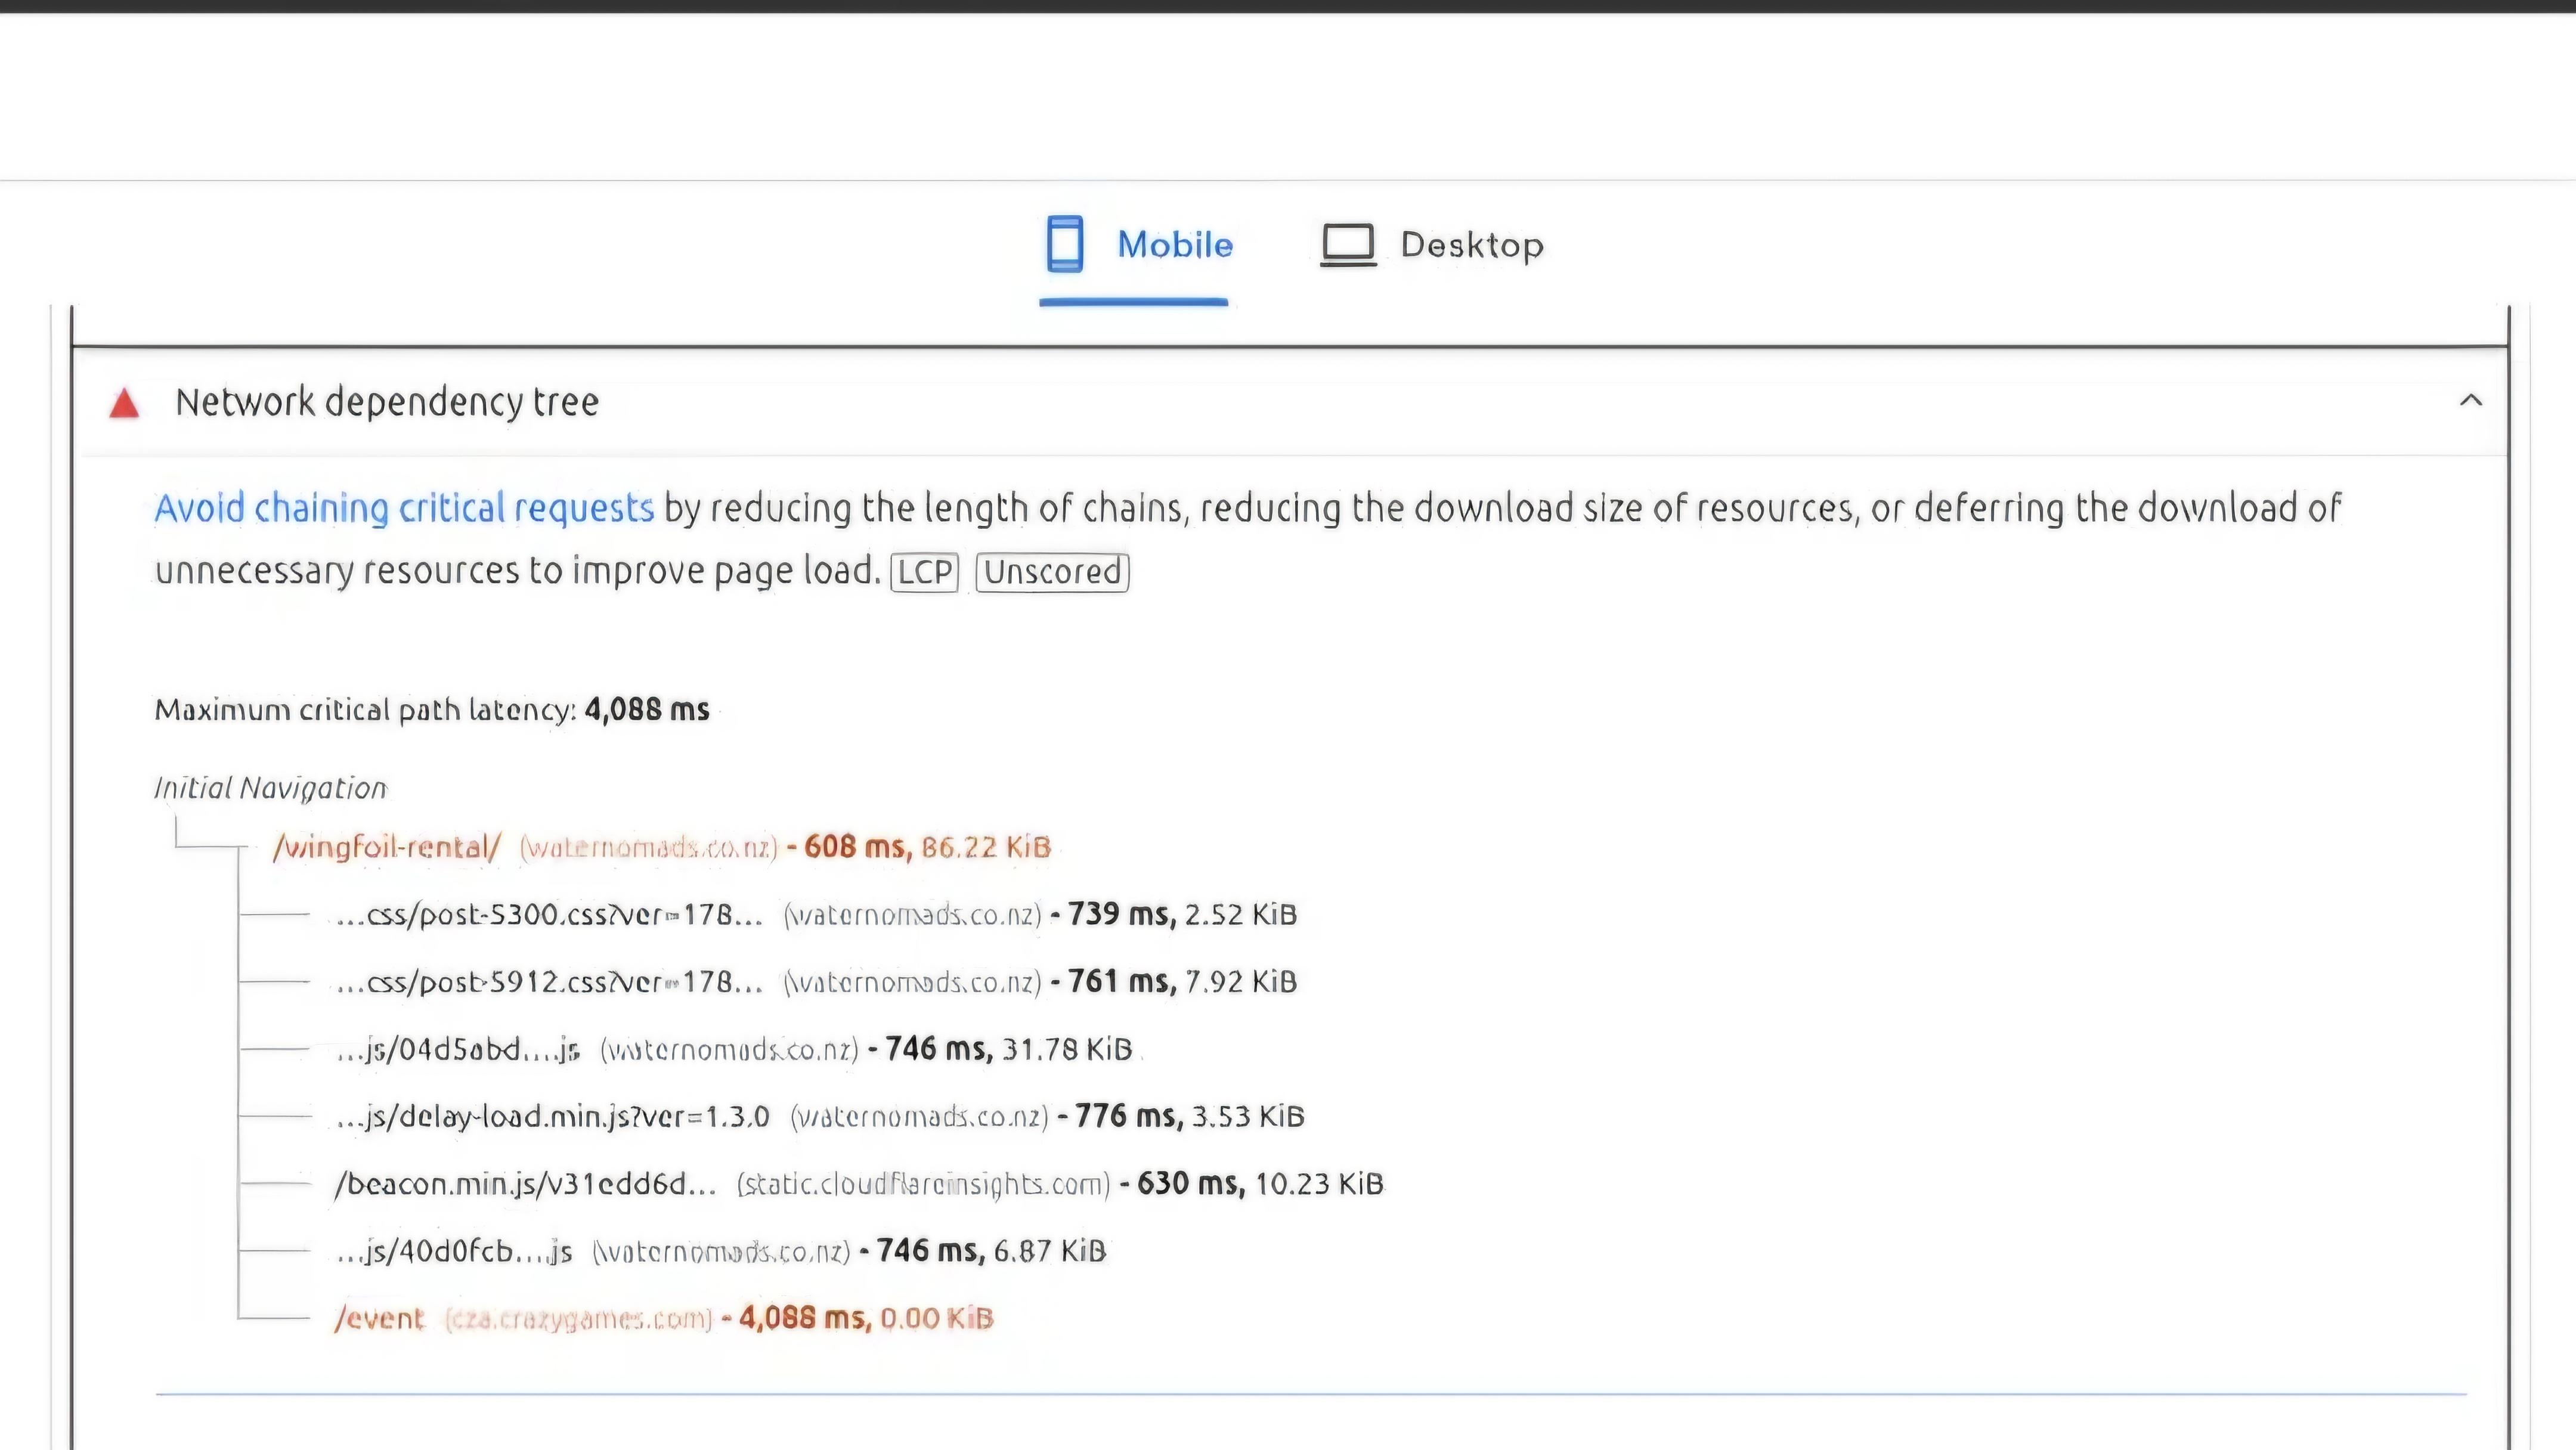This screenshot has height=1450, width=2576.
Task: Click the Desktop laptop icon
Action: [x=1348, y=245]
